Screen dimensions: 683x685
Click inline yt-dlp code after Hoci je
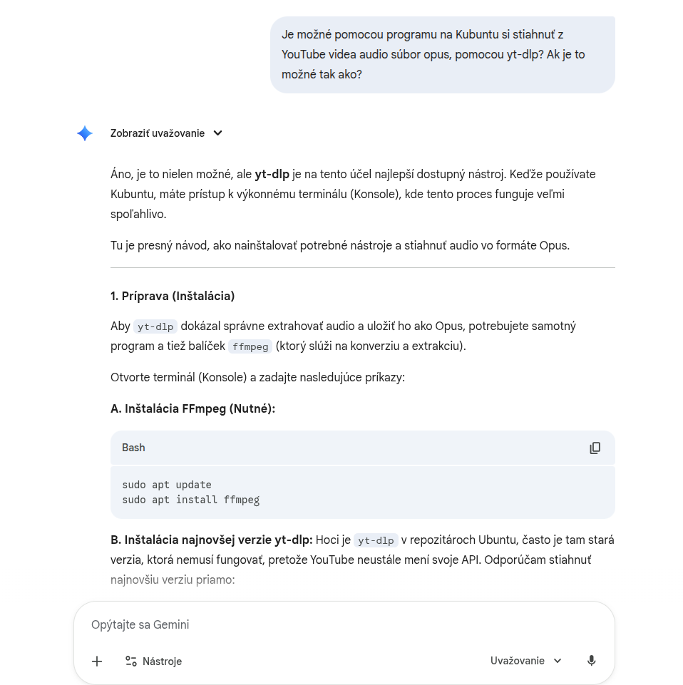376,540
